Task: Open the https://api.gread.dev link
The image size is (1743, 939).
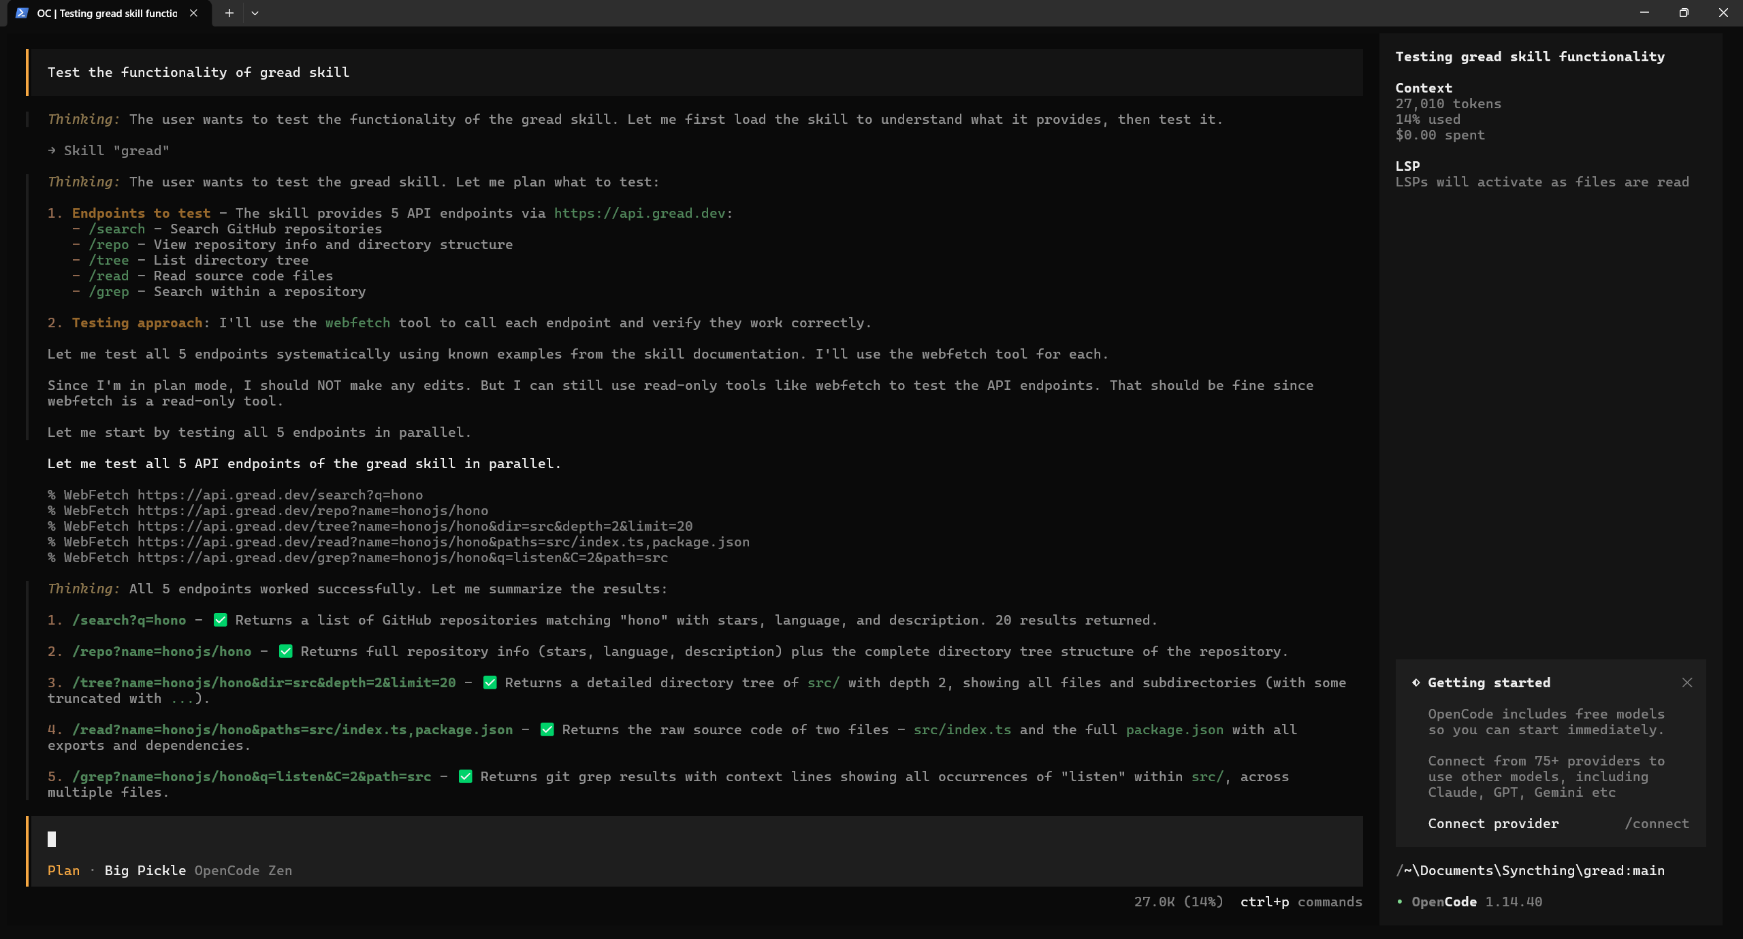Action: 639,213
